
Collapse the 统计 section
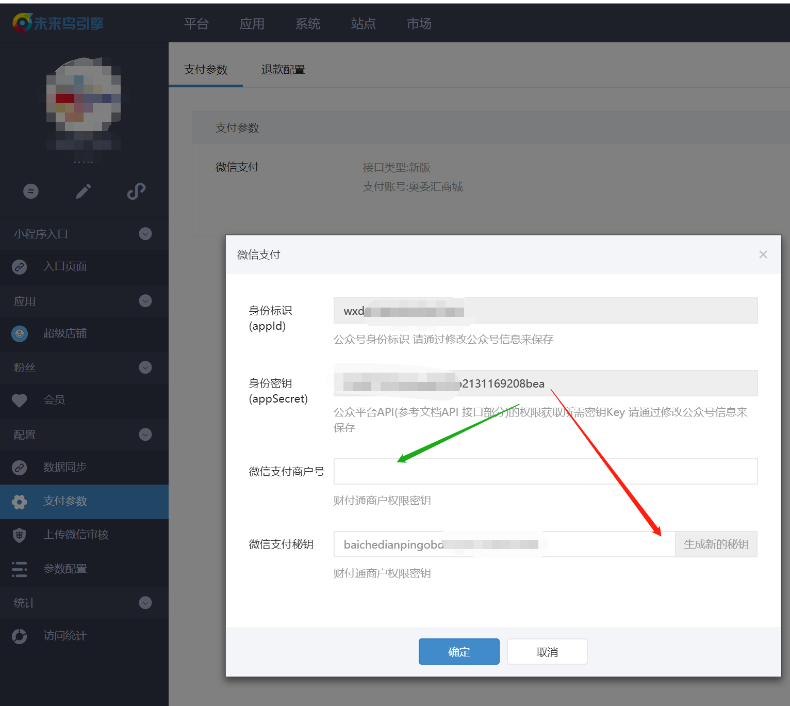(x=145, y=603)
